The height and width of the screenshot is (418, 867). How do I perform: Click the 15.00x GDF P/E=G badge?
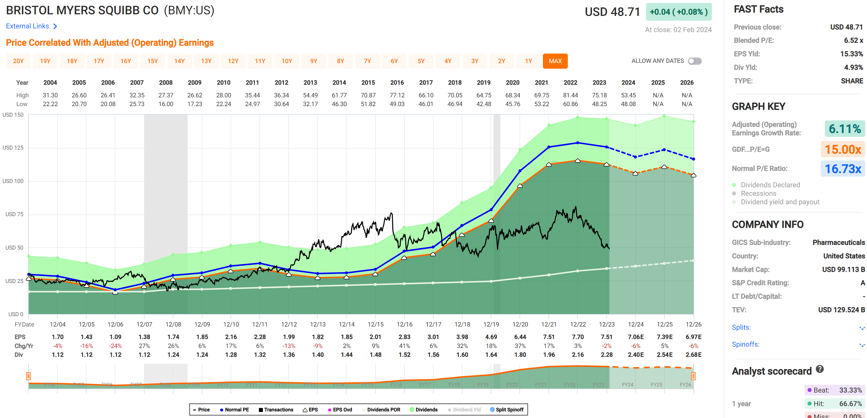(842, 149)
